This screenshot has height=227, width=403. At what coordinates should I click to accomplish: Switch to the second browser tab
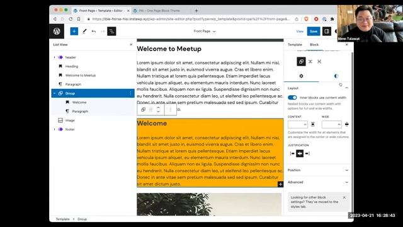tap(159, 11)
